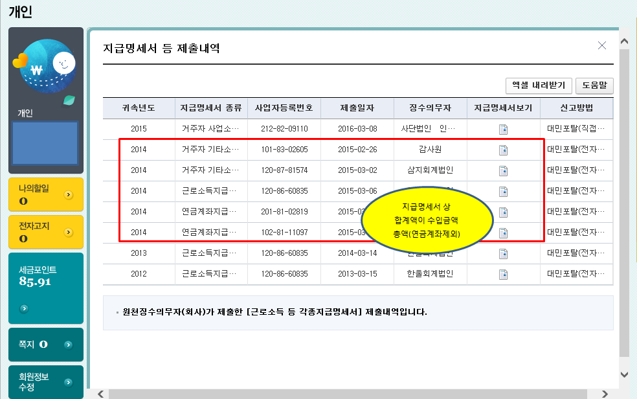Viewport: 637px width, 399px height.
Task: Click the vertical scrollbar down arrow
Action: click(x=624, y=374)
